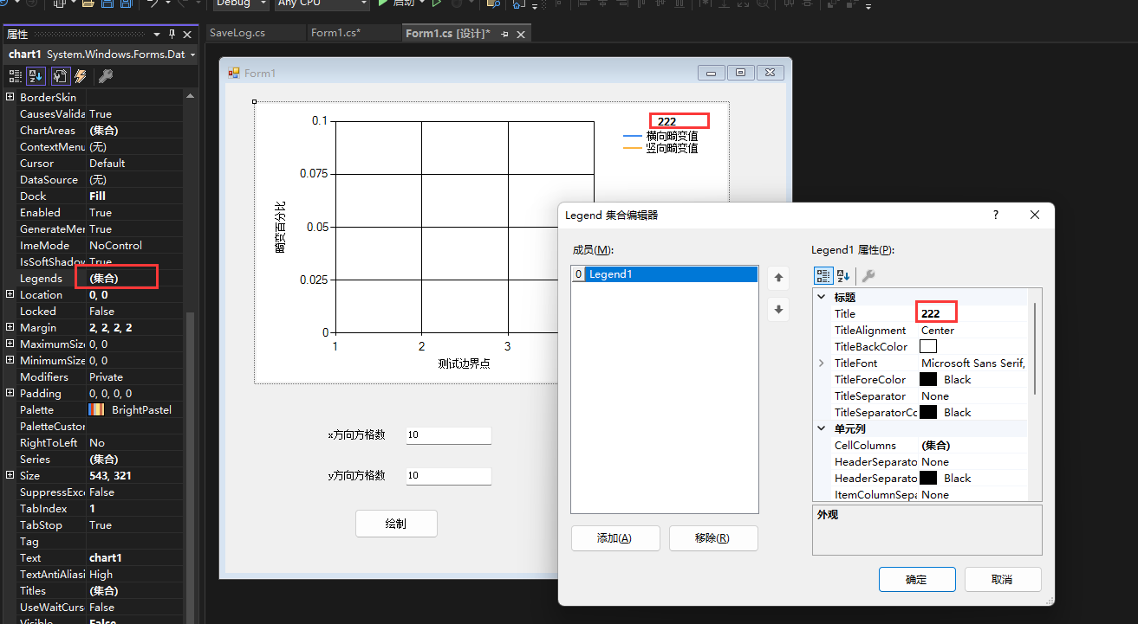The height and width of the screenshot is (624, 1138).
Task: Toggle auto-hide pin on the Properties panel
Action: point(172,35)
